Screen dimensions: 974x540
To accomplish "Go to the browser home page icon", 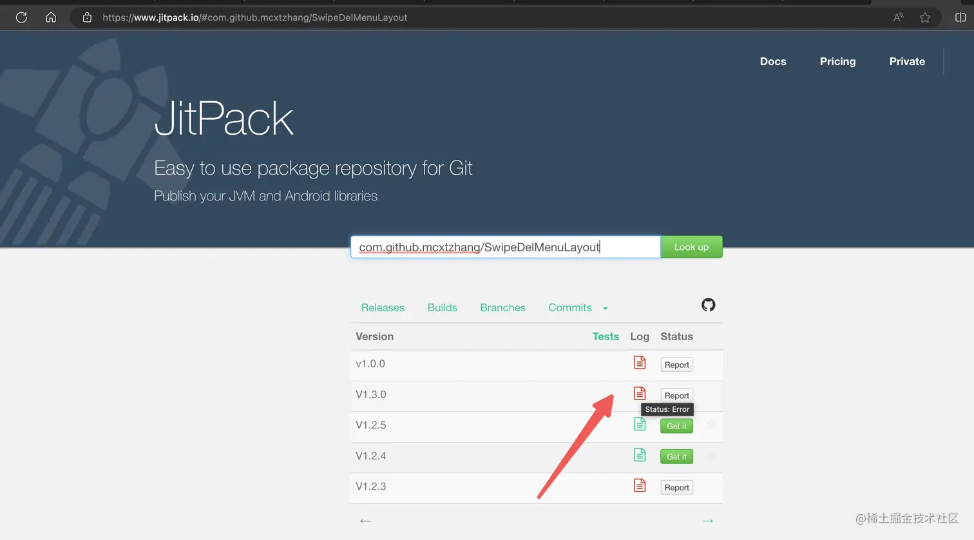I will pyautogui.click(x=51, y=17).
